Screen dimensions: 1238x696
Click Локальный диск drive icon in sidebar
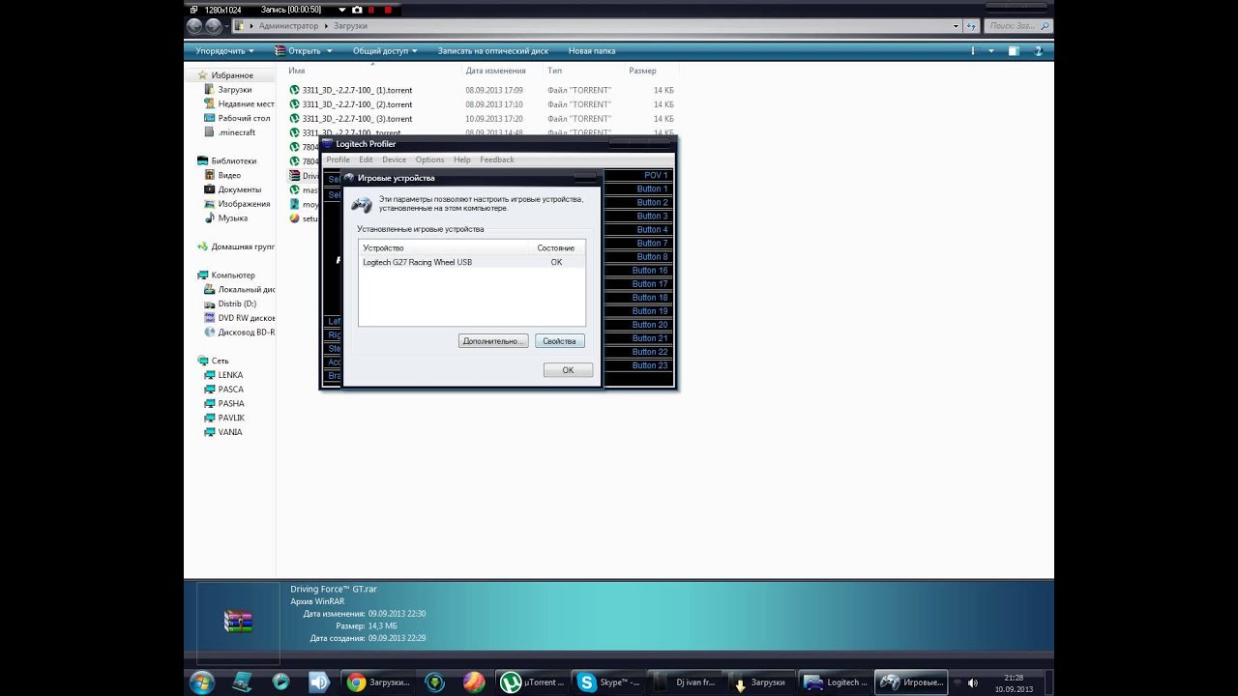click(x=209, y=289)
